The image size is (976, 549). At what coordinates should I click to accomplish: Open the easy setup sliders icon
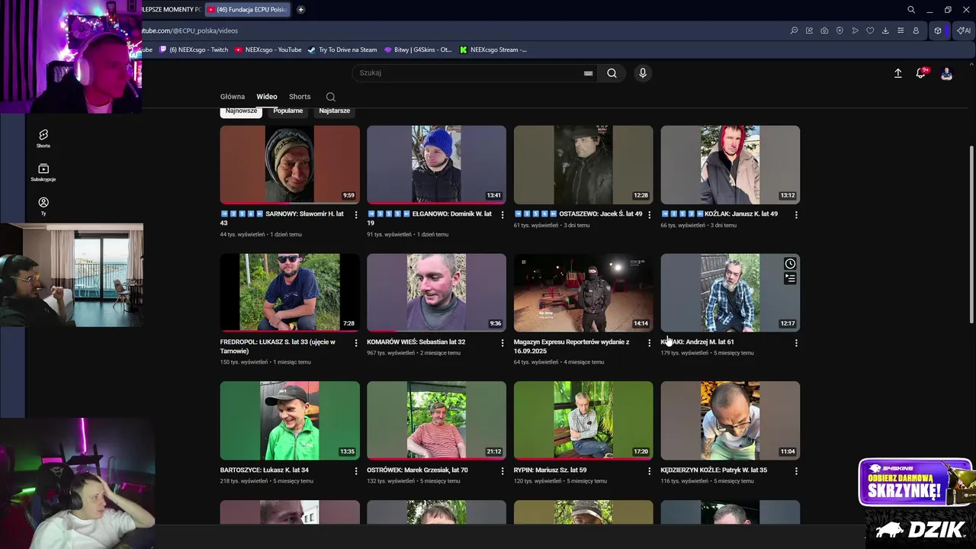pyautogui.click(x=901, y=30)
